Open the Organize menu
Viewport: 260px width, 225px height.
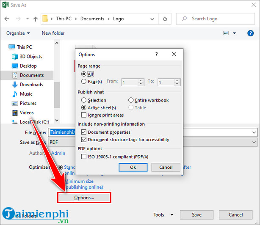(18, 33)
